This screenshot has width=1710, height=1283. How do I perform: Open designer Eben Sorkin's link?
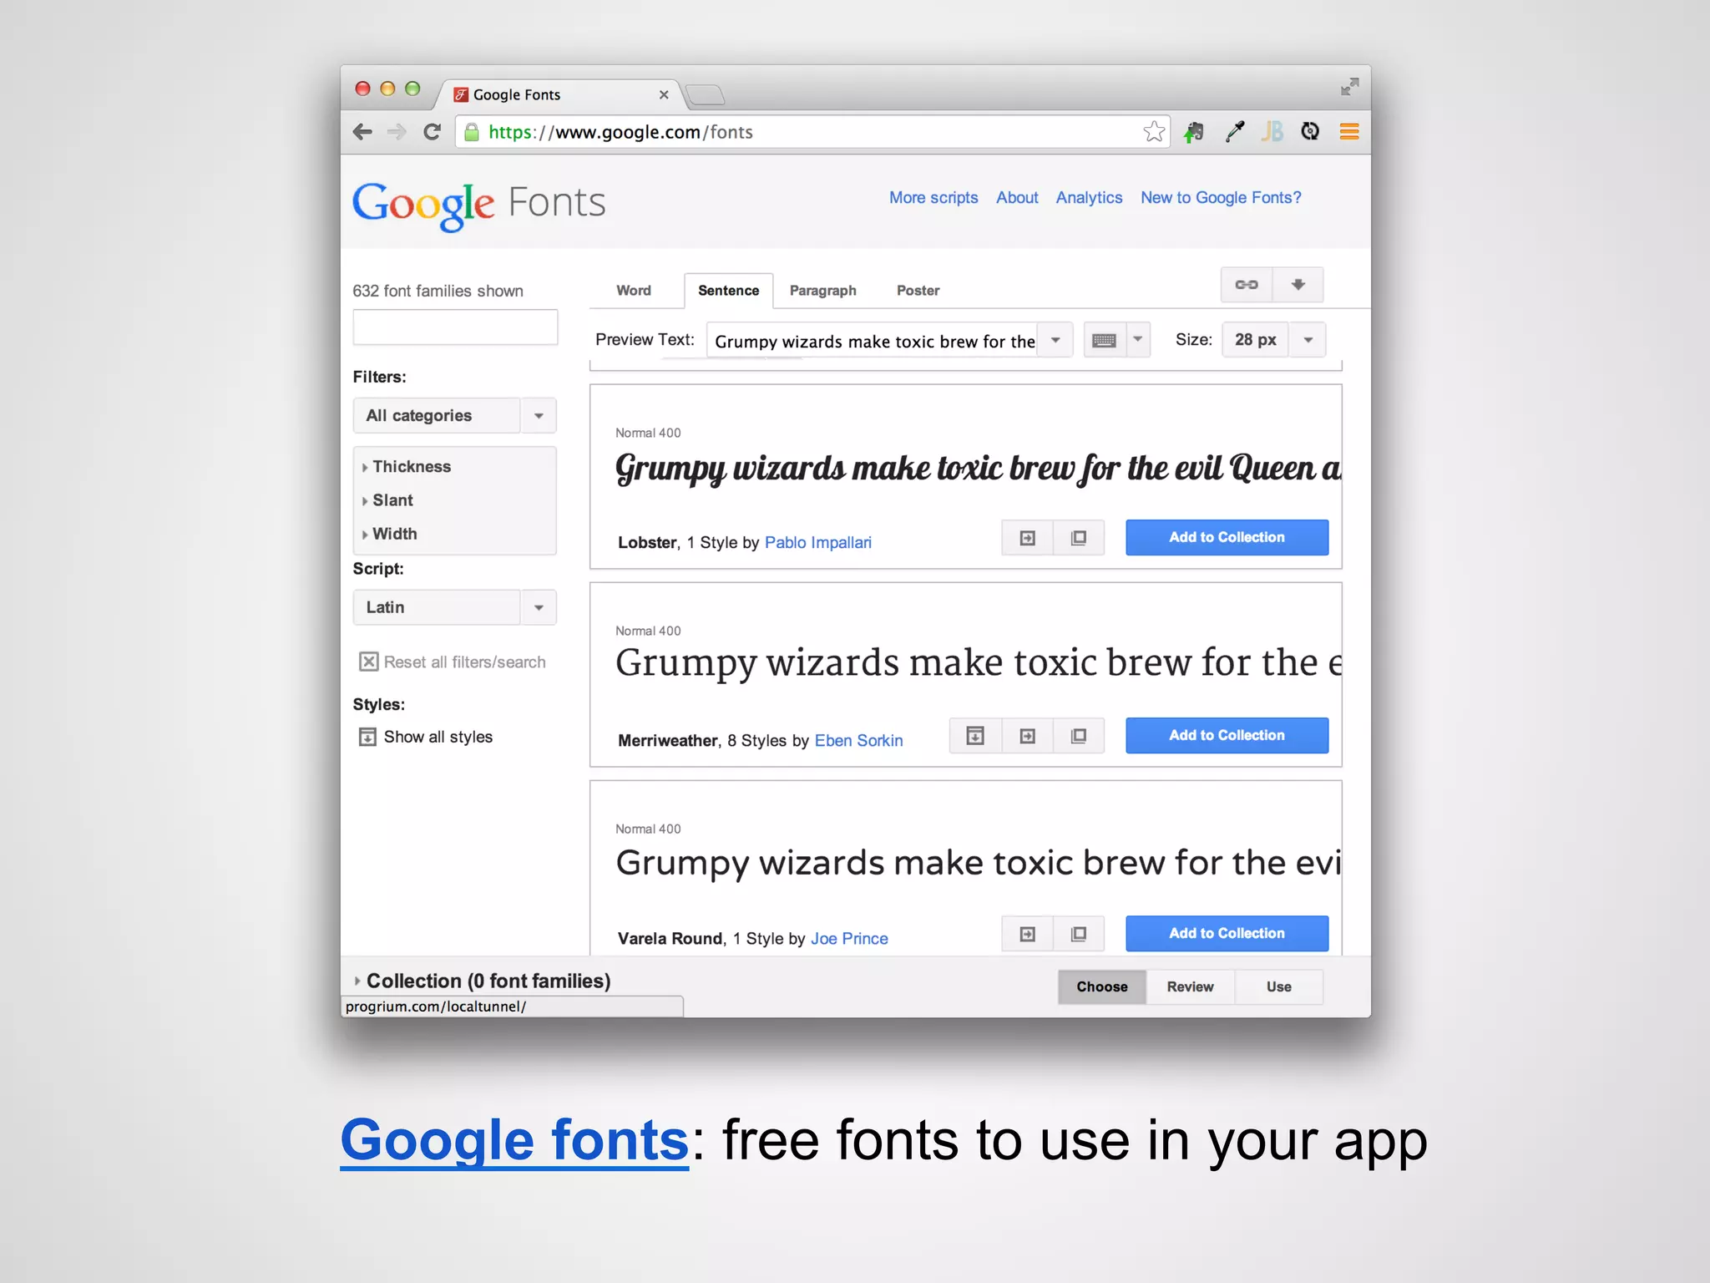tap(858, 741)
